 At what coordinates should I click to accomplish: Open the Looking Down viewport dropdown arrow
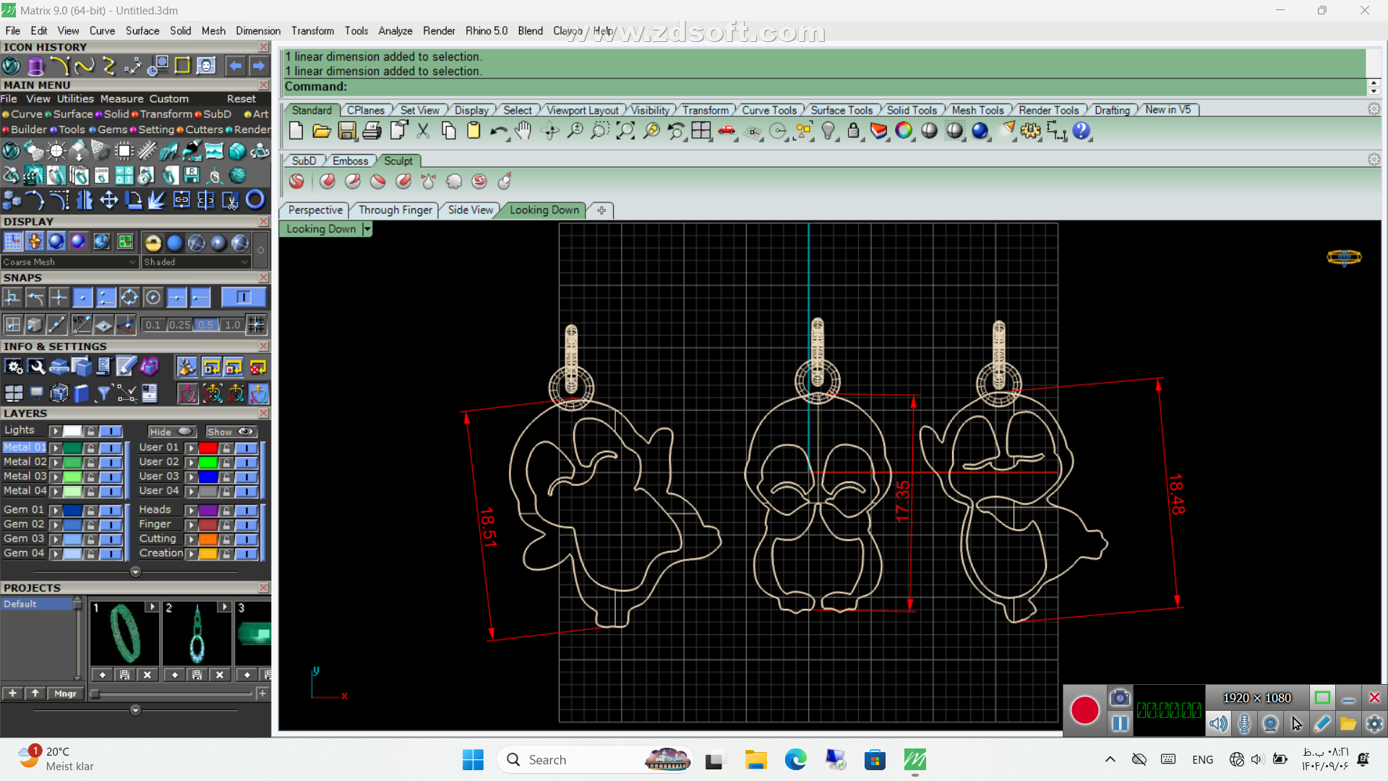click(367, 229)
